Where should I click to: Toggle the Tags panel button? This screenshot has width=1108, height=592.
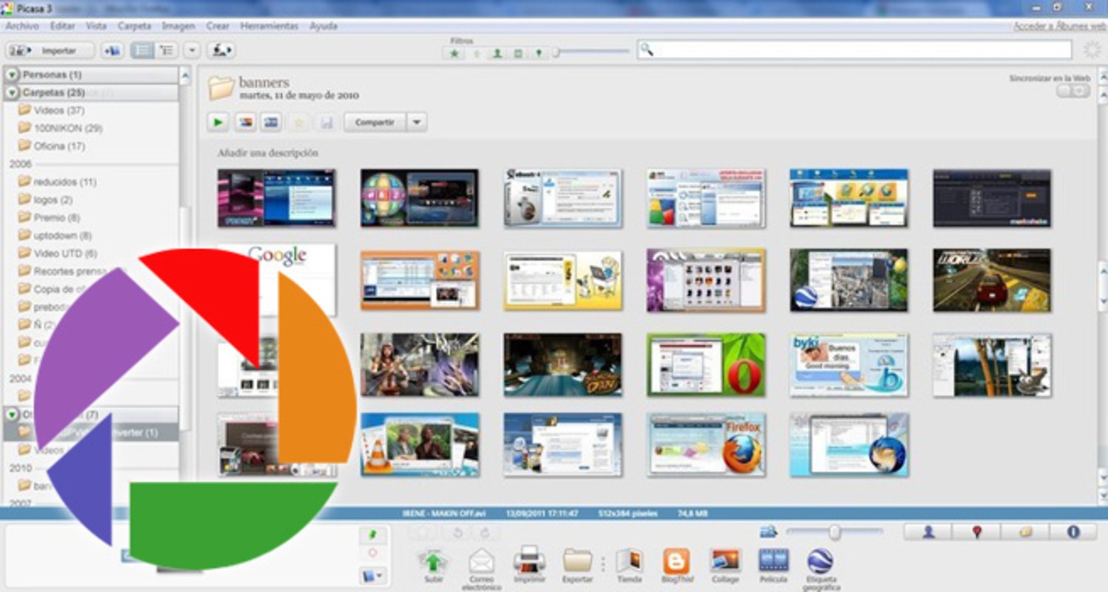[1024, 532]
